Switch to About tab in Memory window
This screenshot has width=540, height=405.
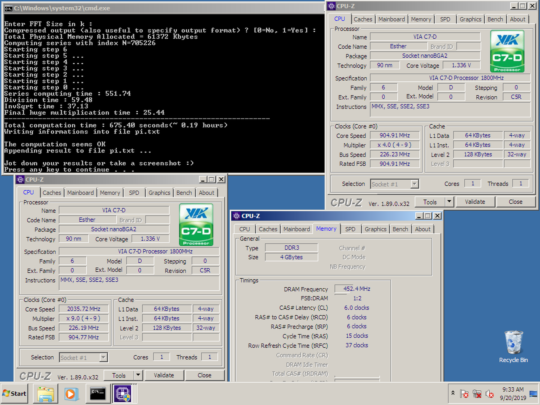click(423, 229)
